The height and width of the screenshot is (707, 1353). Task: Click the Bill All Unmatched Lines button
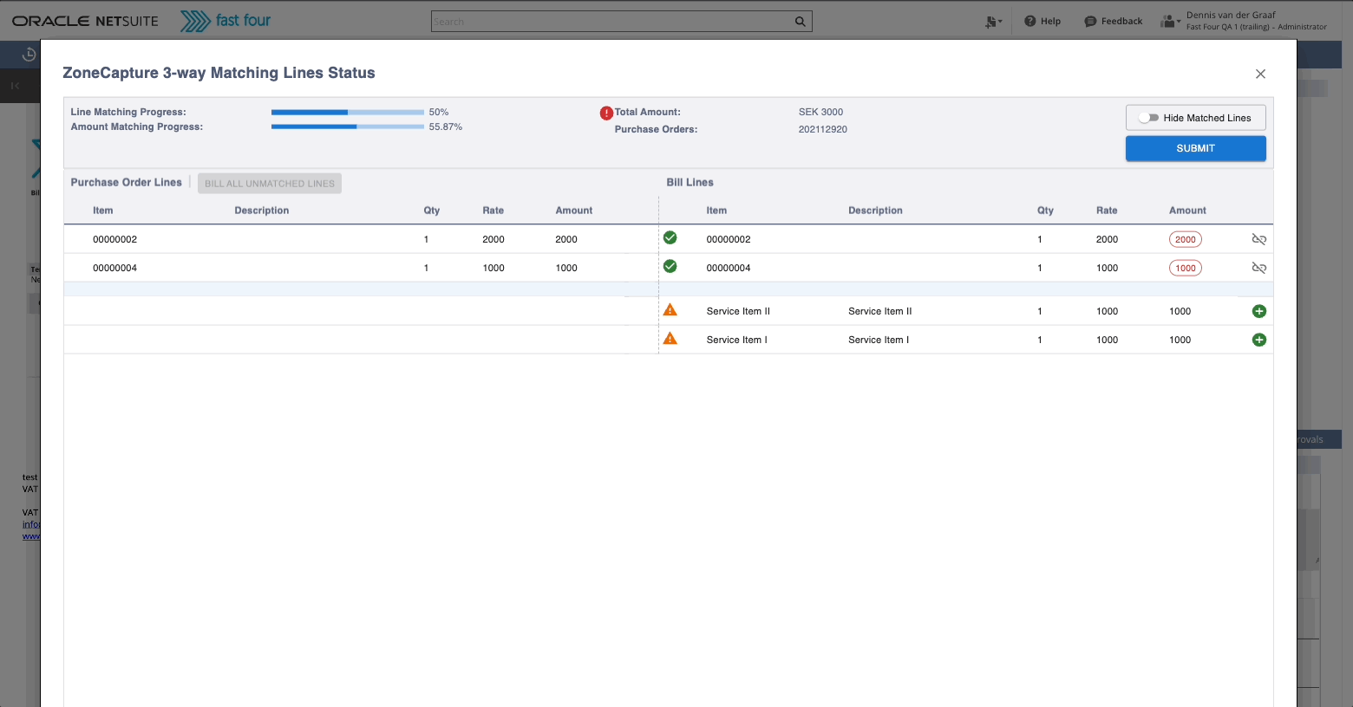point(269,184)
